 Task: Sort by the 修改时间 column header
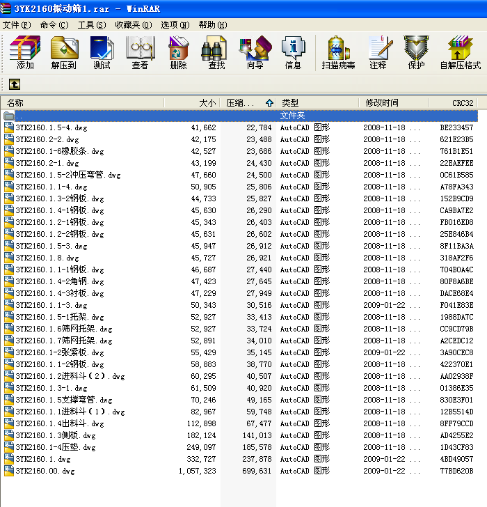(394, 103)
